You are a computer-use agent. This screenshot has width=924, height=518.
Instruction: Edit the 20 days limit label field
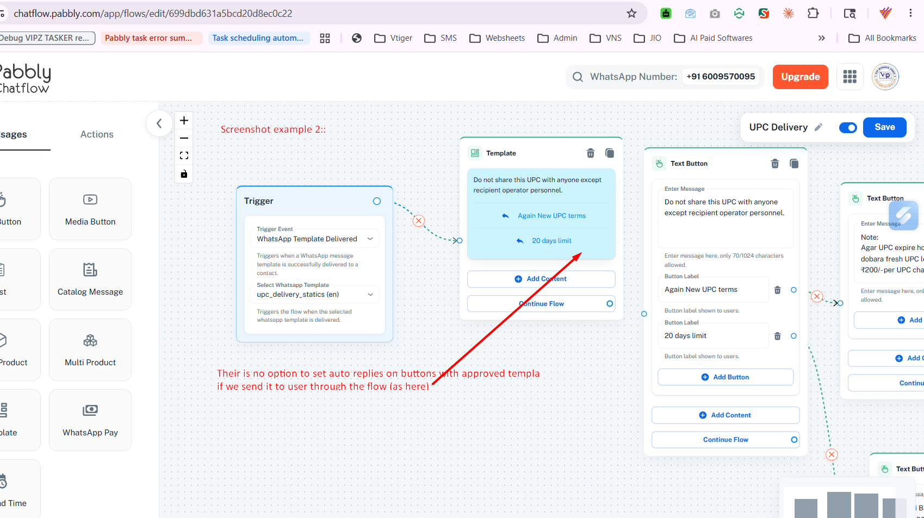pyautogui.click(x=713, y=336)
